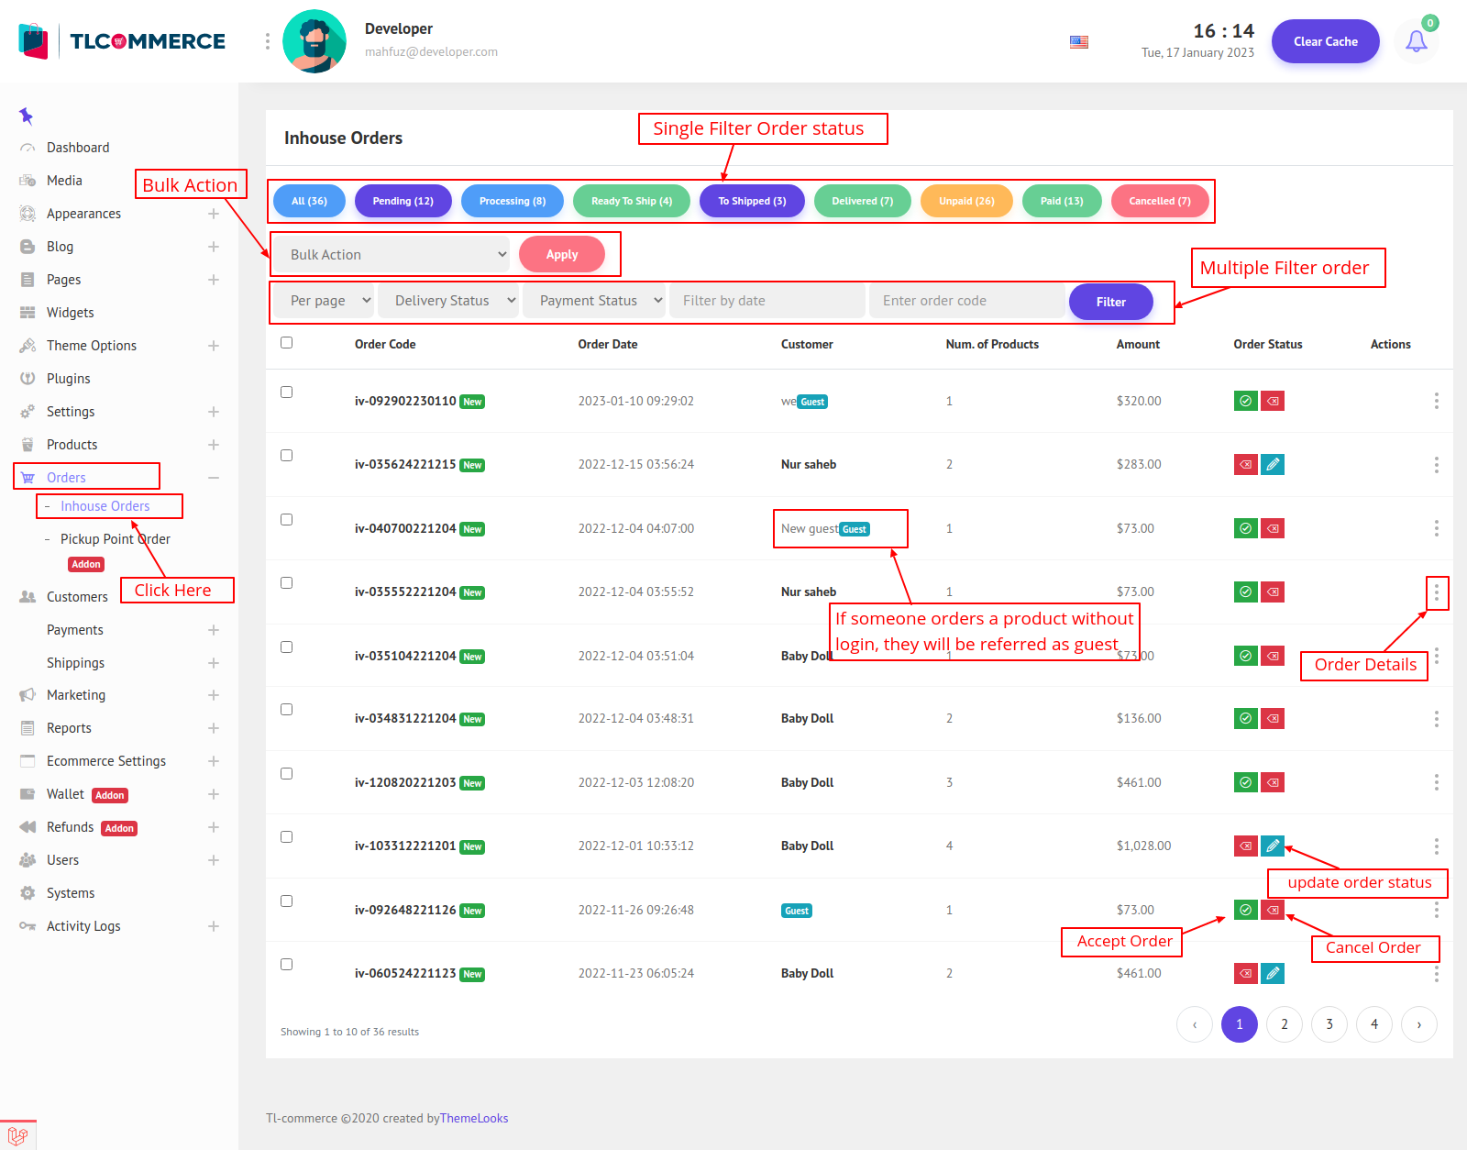Accept order iv-092902230110 with green check icon
Image resolution: width=1467 pixels, height=1150 pixels.
1245,401
